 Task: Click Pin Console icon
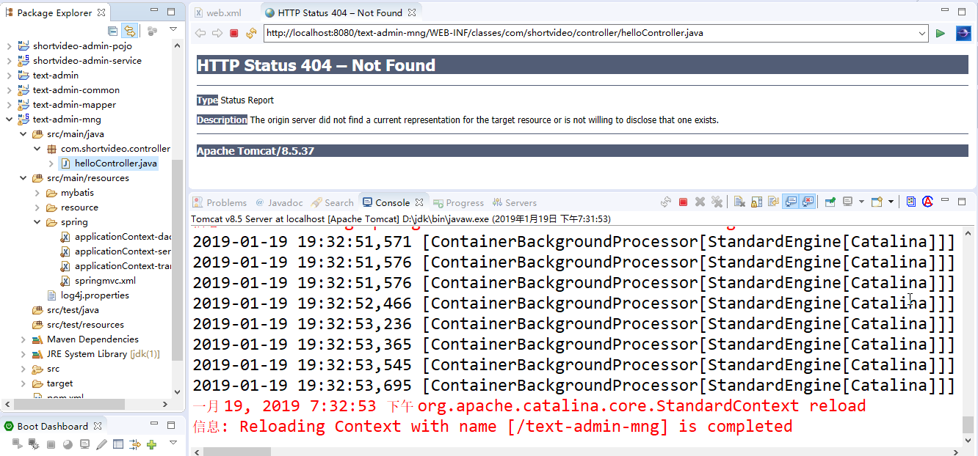point(830,202)
